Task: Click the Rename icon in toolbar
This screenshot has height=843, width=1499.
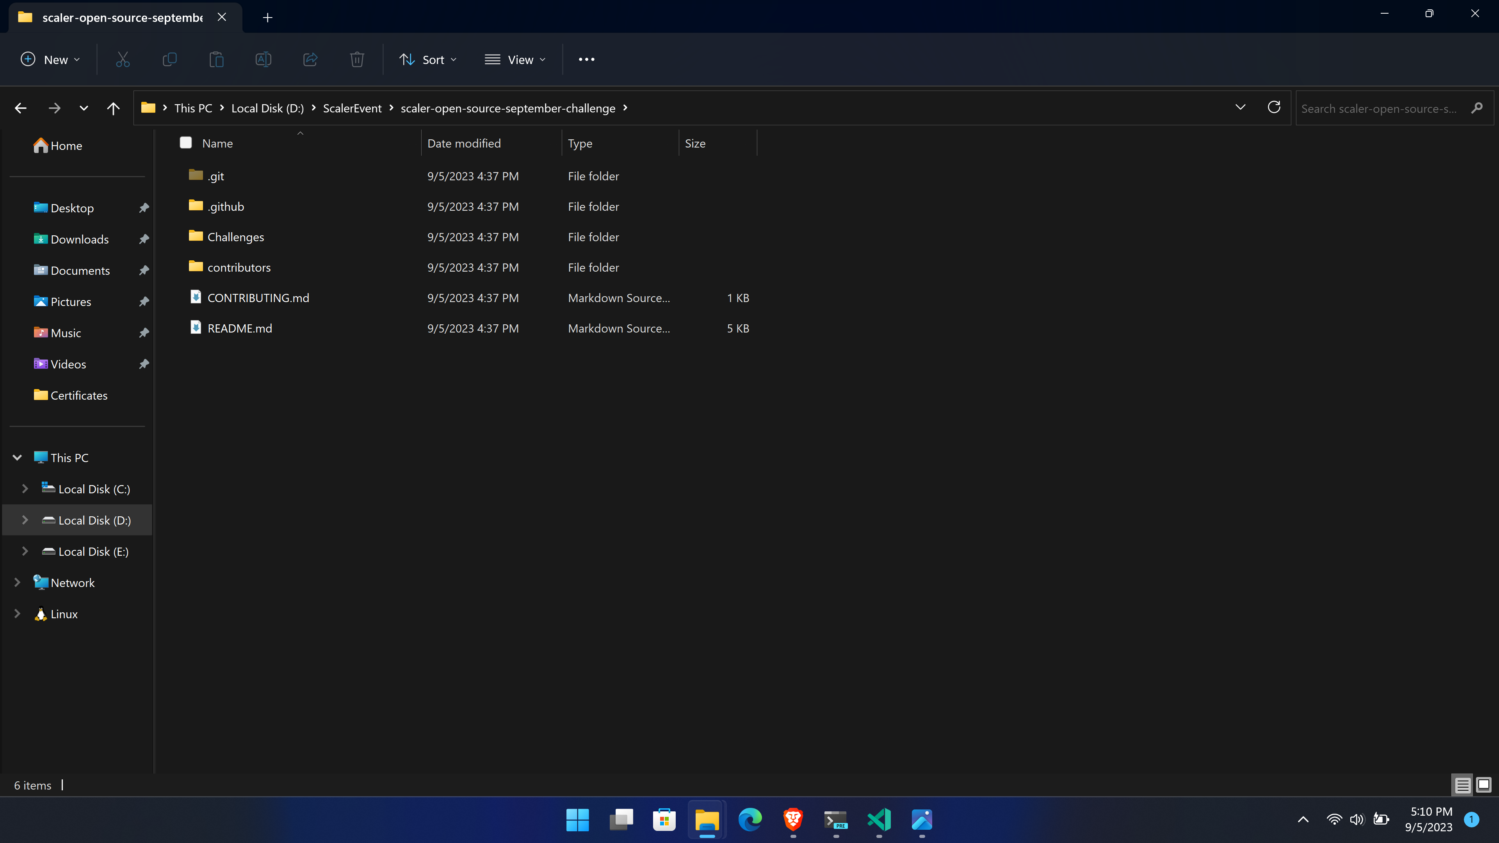Action: 263,59
